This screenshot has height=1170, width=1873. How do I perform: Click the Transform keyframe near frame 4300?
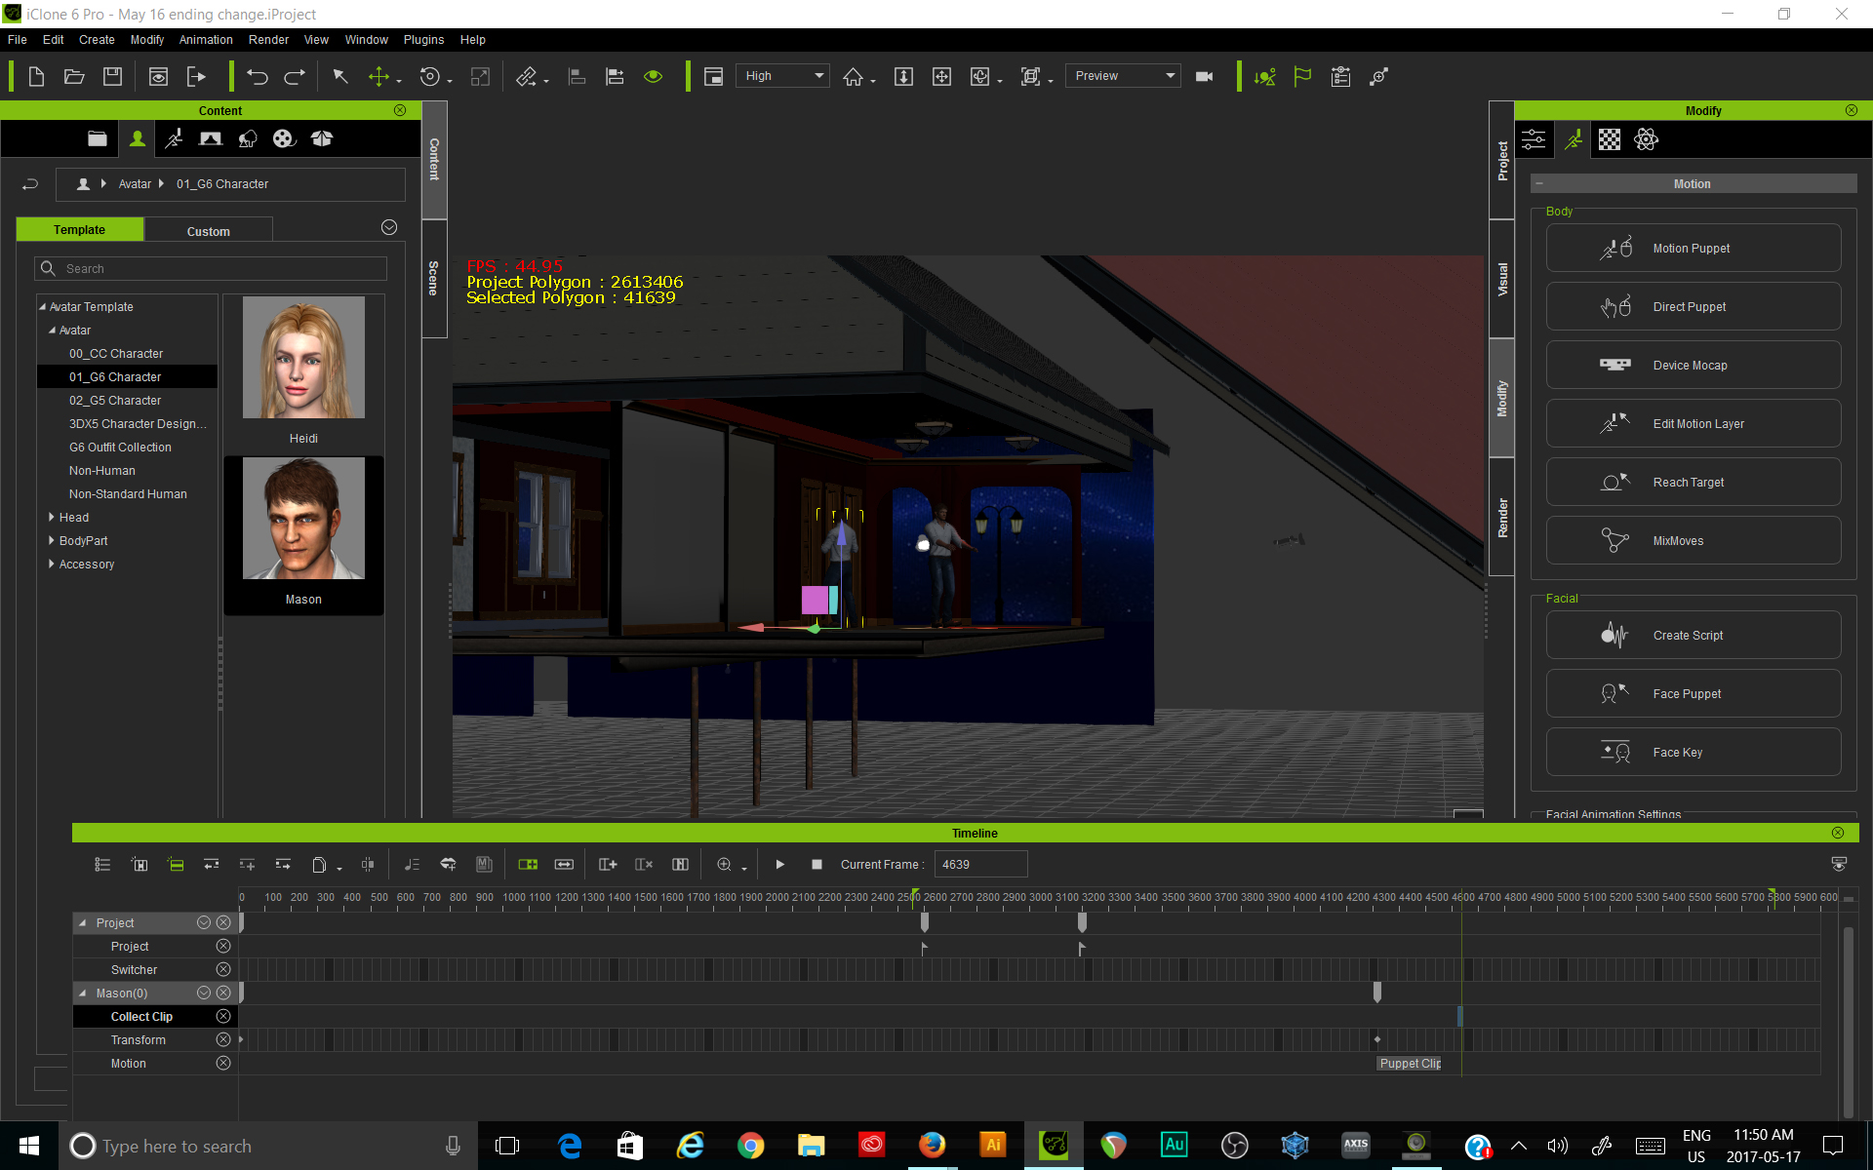(x=1376, y=1039)
